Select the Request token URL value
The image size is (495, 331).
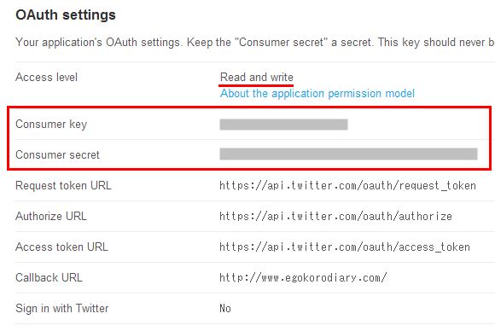coord(347,185)
